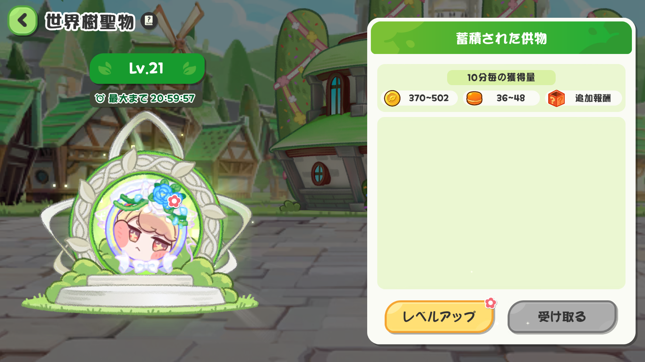Tap the red mystery box icon

pos(556,98)
